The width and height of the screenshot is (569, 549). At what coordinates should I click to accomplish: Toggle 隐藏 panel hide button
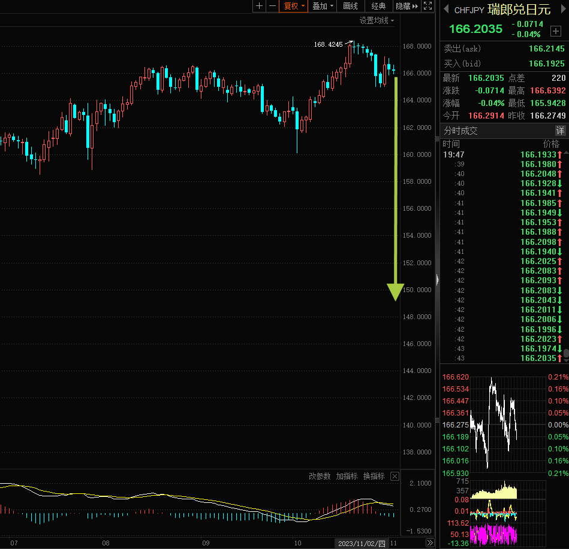click(x=407, y=6)
